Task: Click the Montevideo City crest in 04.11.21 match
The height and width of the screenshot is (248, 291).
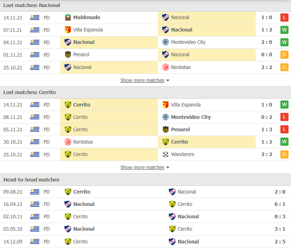Action: [x=166, y=42]
